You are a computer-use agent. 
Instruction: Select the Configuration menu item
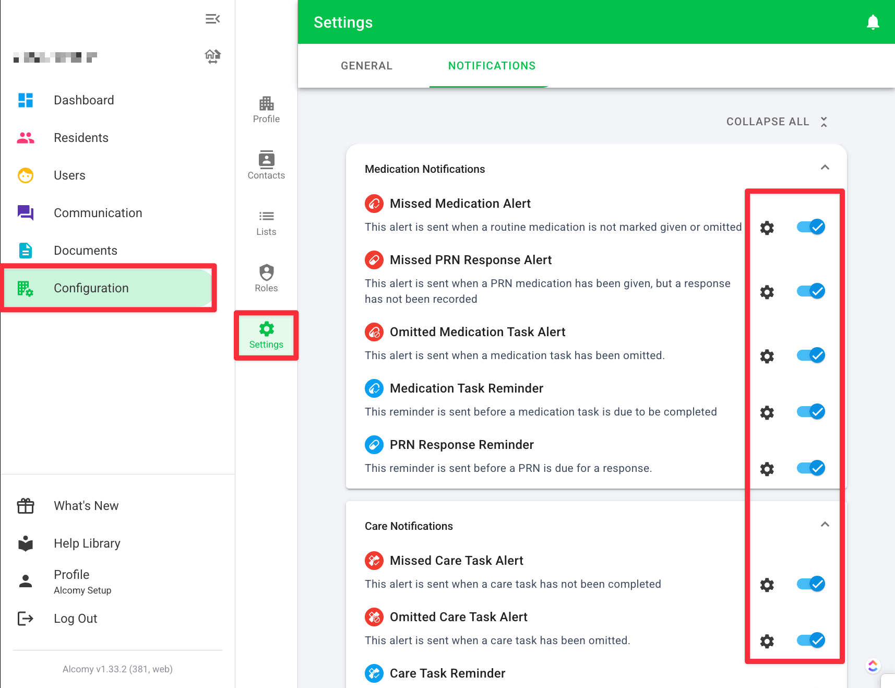[x=109, y=288]
